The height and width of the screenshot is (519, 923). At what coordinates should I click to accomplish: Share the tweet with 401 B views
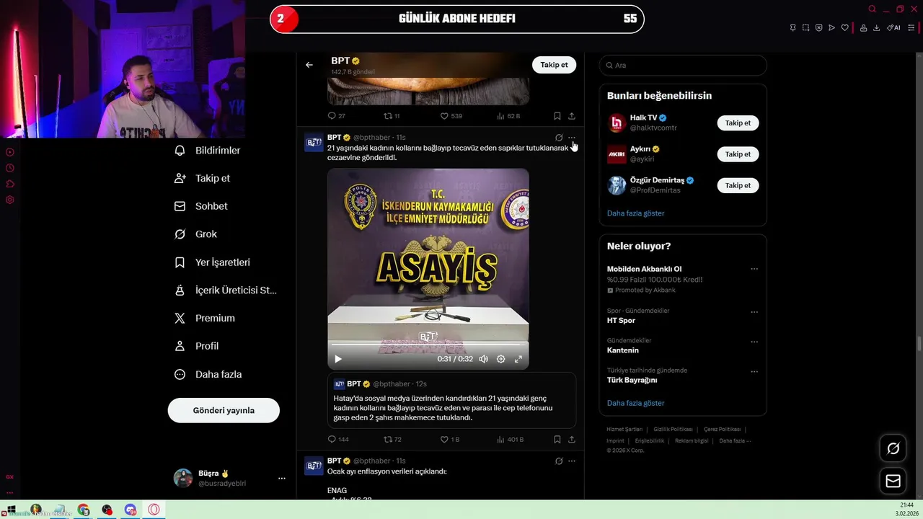pos(572,439)
